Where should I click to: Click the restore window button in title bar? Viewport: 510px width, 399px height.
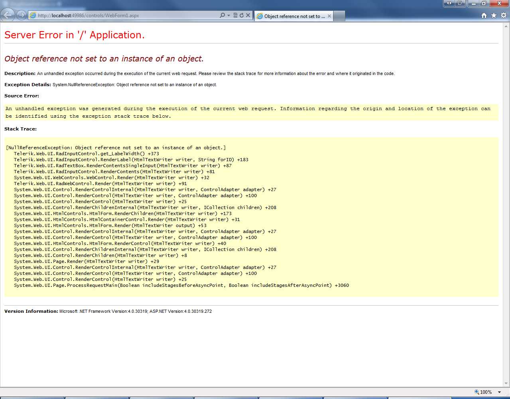point(484,3)
